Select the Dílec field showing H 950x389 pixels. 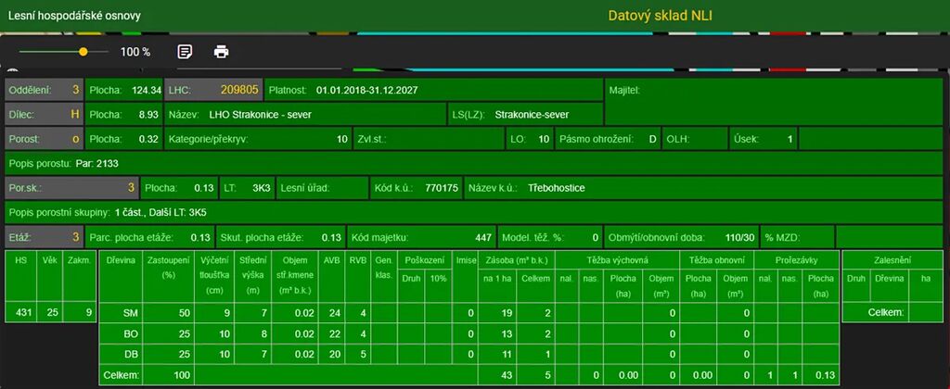(44, 115)
